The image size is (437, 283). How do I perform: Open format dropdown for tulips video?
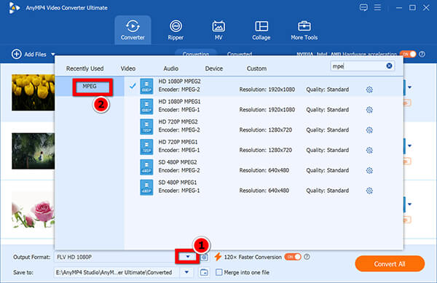pyautogui.click(x=409, y=87)
